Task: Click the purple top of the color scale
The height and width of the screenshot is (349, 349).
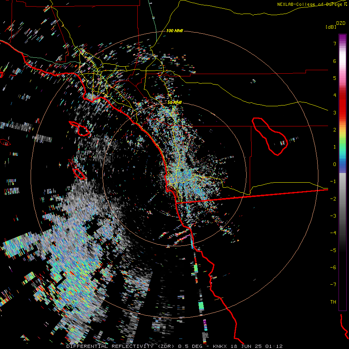Action: (x=342, y=38)
